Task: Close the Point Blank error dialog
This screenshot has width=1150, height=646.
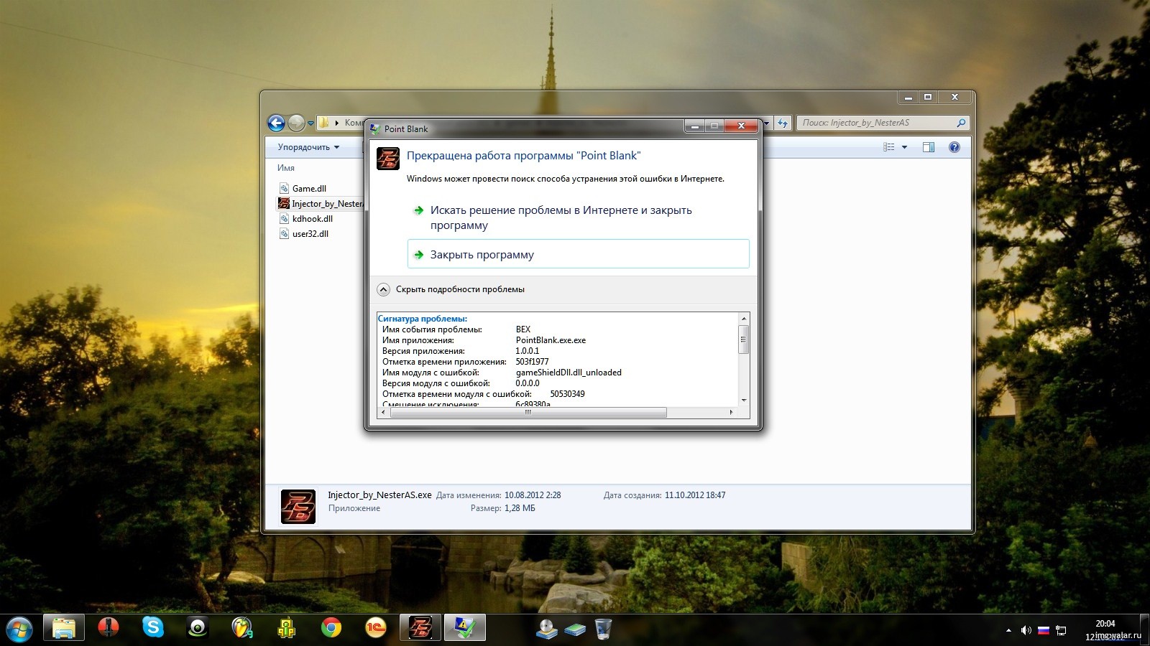Action: [x=740, y=126]
